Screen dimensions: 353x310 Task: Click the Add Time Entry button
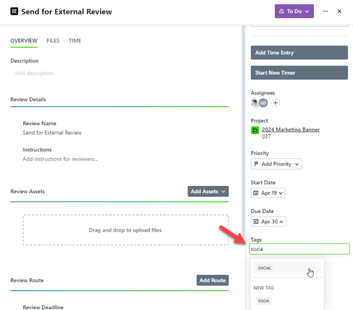tap(299, 53)
